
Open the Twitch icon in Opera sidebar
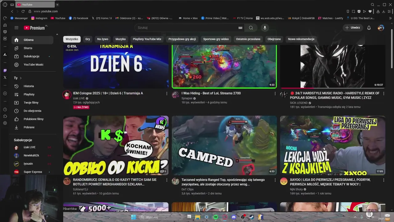coord(5,71)
